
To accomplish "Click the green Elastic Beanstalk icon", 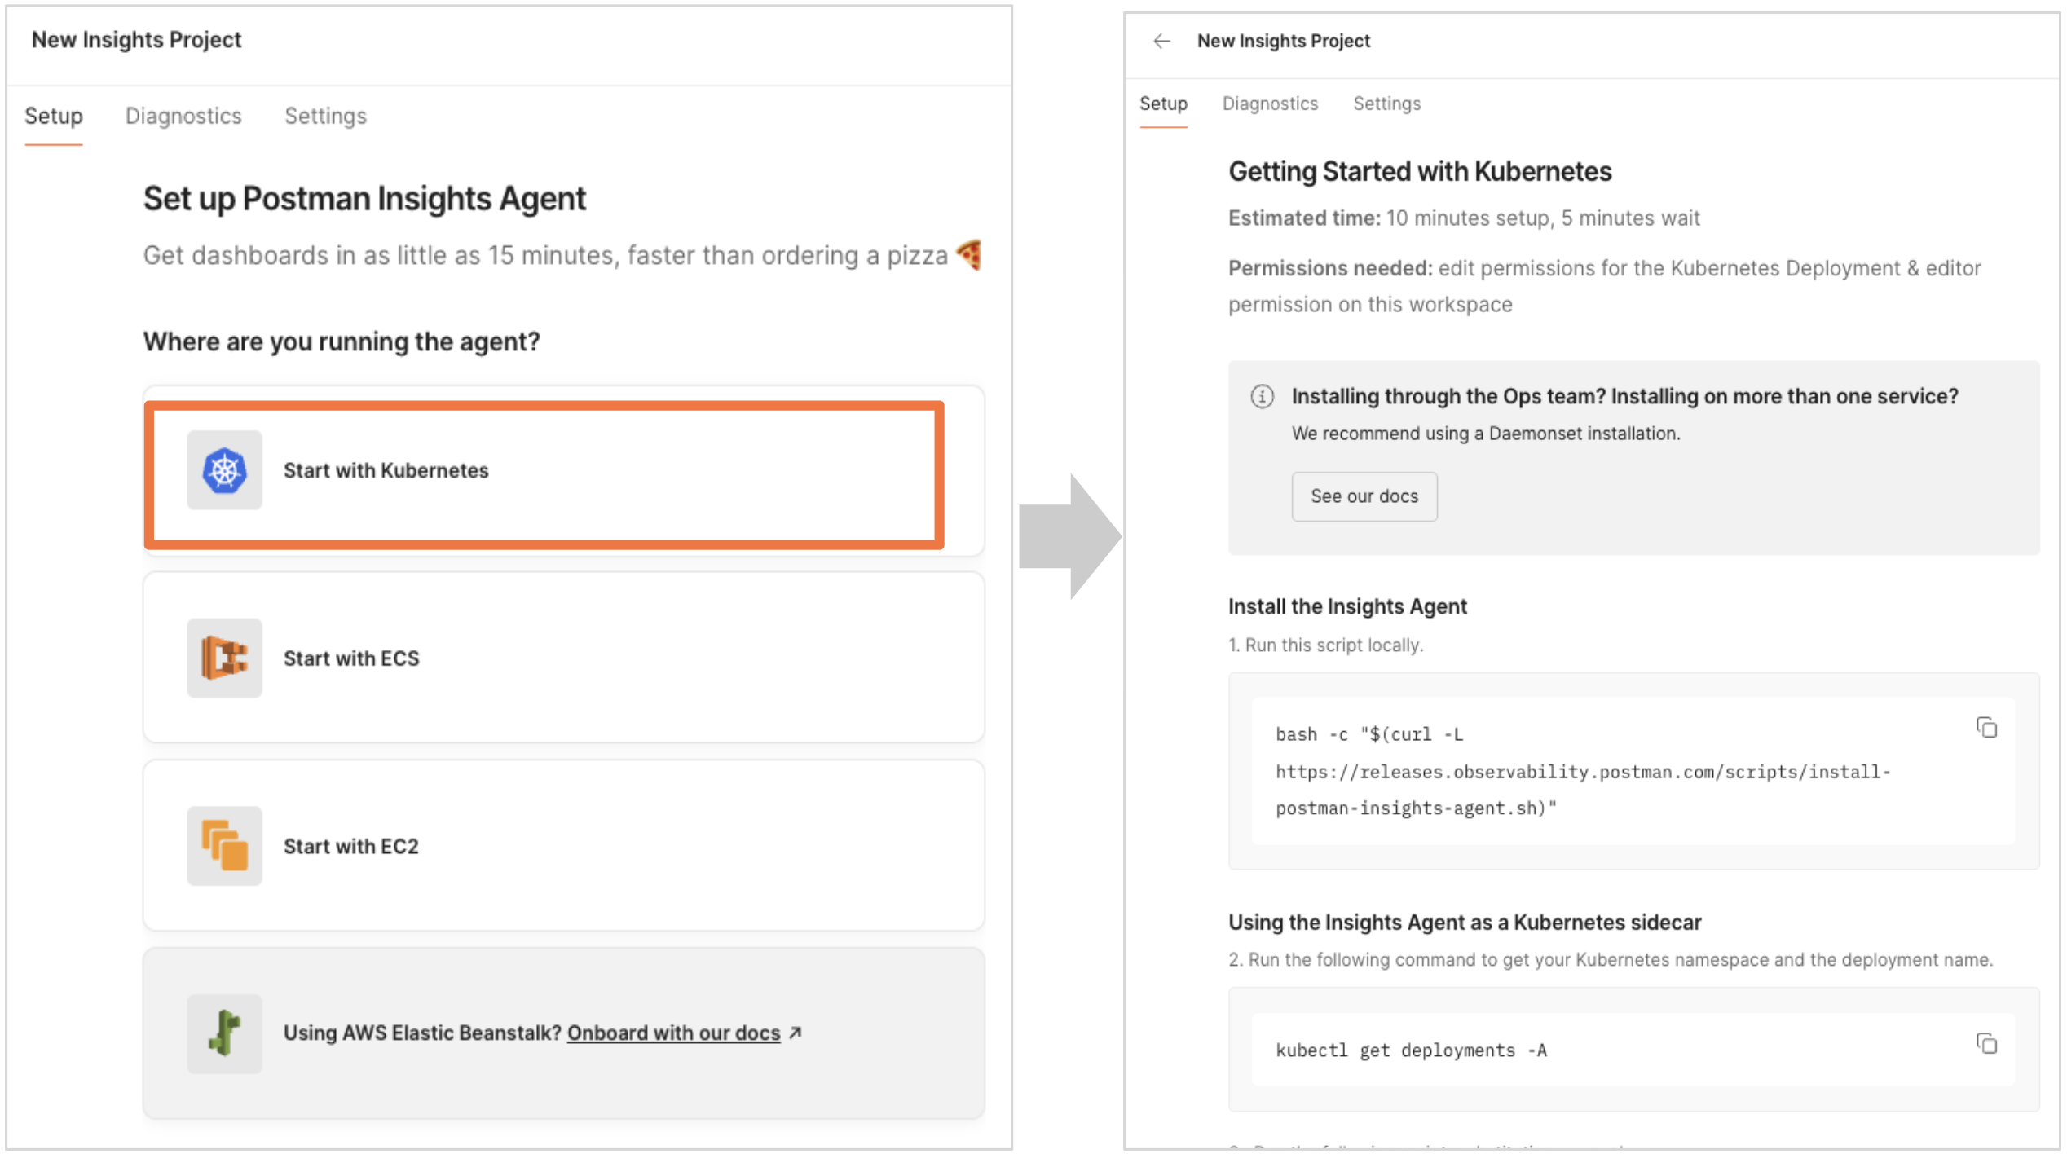I will (x=224, y=1033).
